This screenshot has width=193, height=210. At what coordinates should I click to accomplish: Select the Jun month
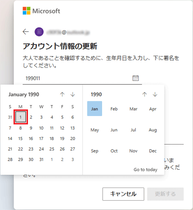(x=114, y=130)
